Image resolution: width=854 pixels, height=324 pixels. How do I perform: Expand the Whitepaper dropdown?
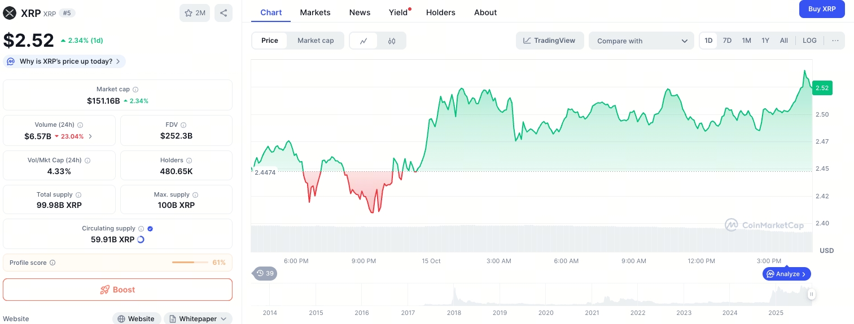(x=198, y=319)
